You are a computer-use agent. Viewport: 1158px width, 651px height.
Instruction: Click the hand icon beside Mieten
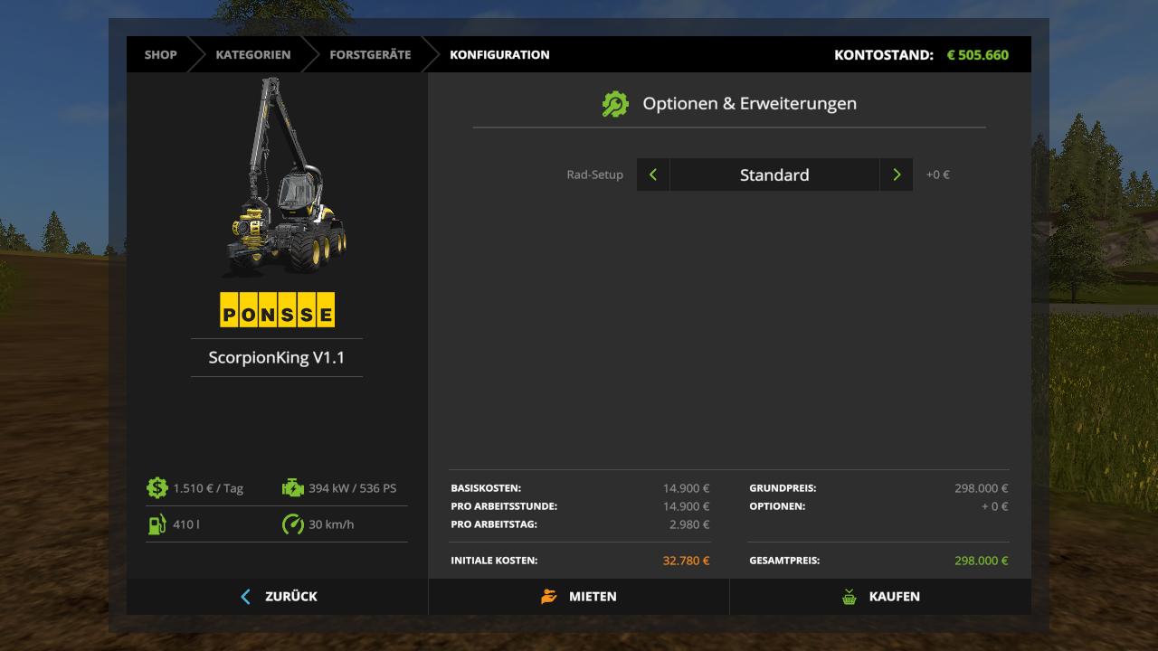549,597
